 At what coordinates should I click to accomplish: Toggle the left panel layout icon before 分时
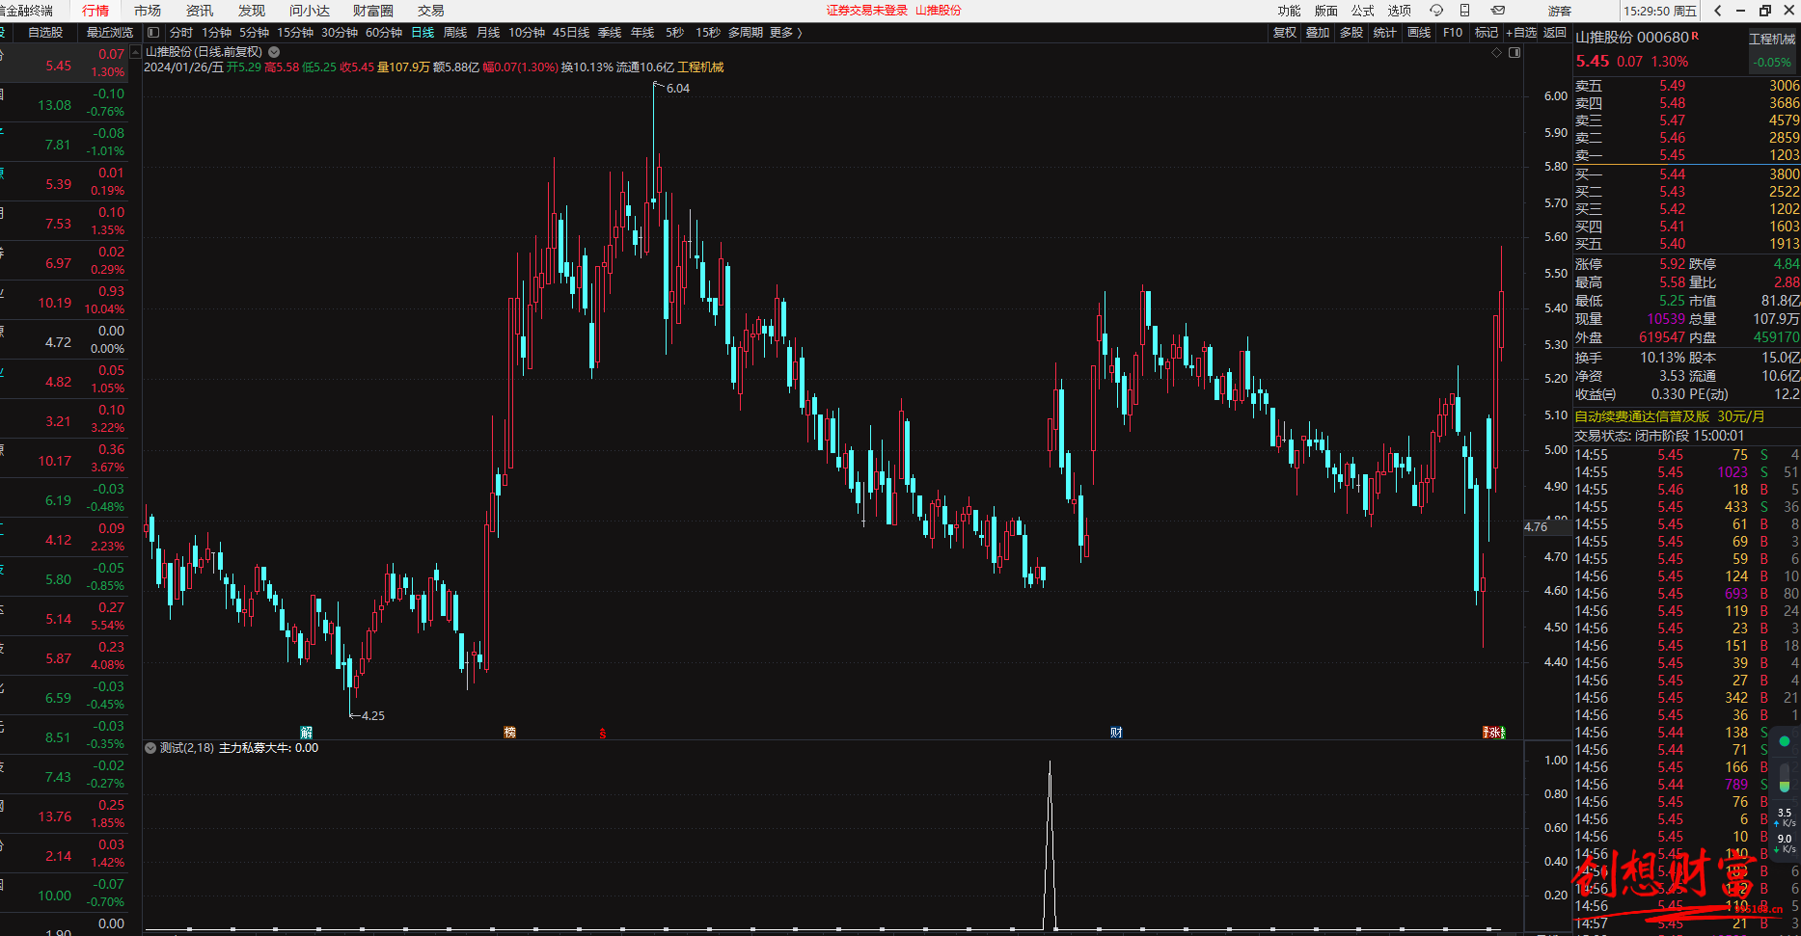(153, 33)
